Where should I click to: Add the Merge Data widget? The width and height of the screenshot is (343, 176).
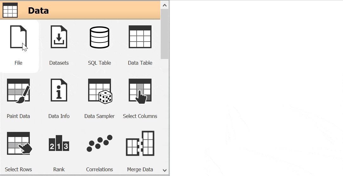click(140, 143)
